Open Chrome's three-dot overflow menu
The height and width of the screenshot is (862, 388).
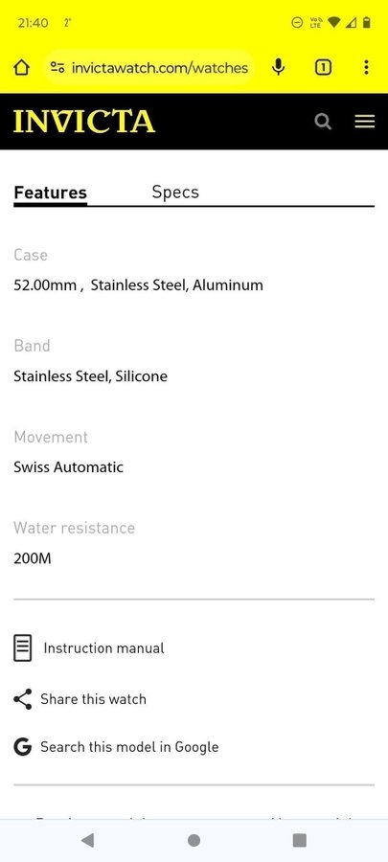pyautogui.click(x=366, y=67)
